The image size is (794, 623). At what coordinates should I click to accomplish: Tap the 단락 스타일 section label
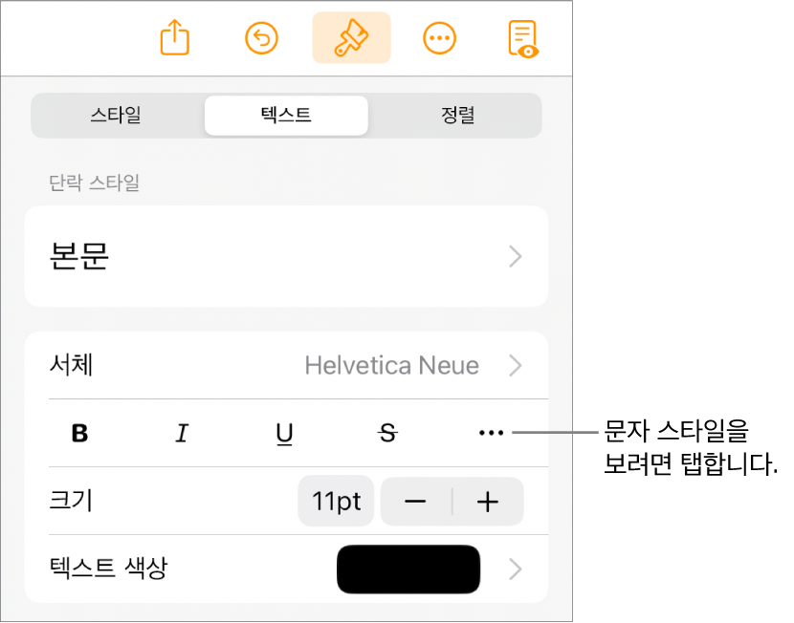(x=94, y=183)
